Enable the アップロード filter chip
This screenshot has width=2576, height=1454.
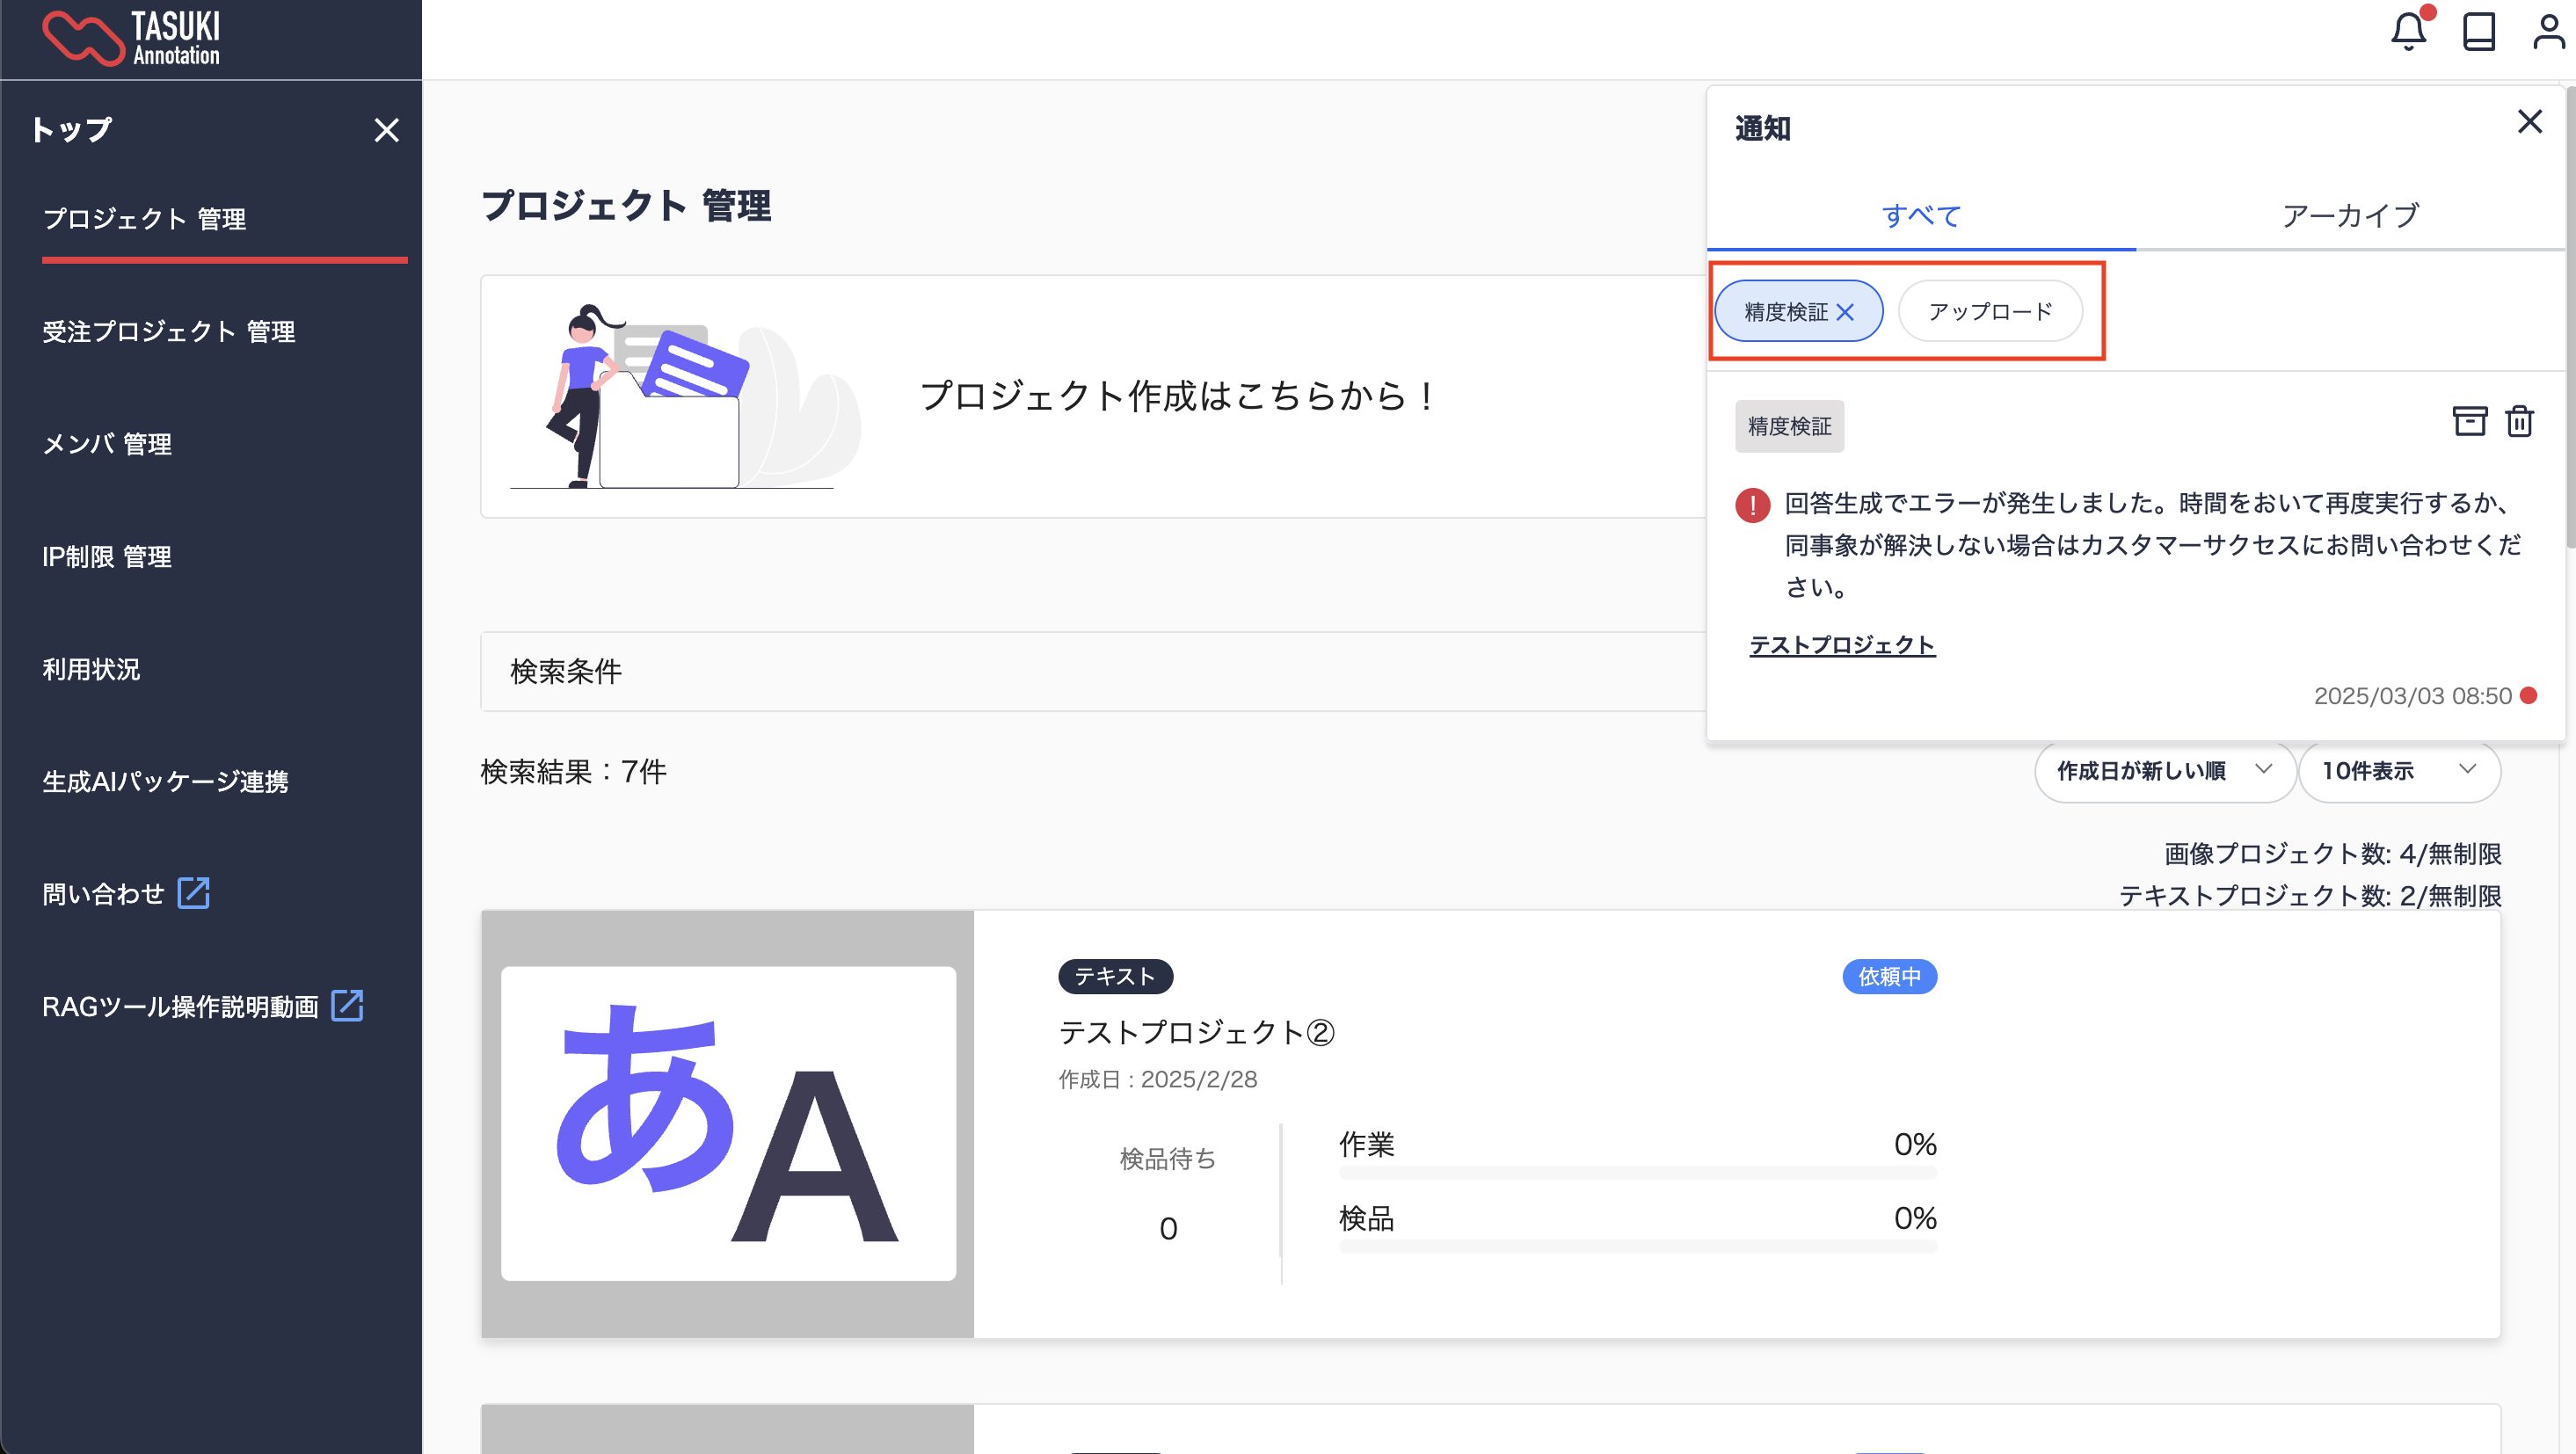click(x=1990, y=312)
